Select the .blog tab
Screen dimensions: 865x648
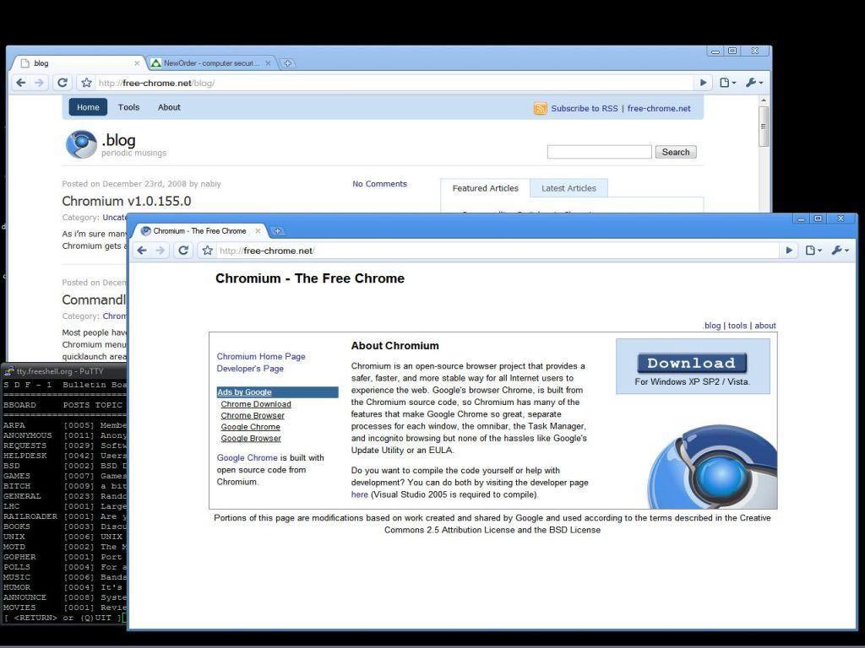(x=77, y=63)
